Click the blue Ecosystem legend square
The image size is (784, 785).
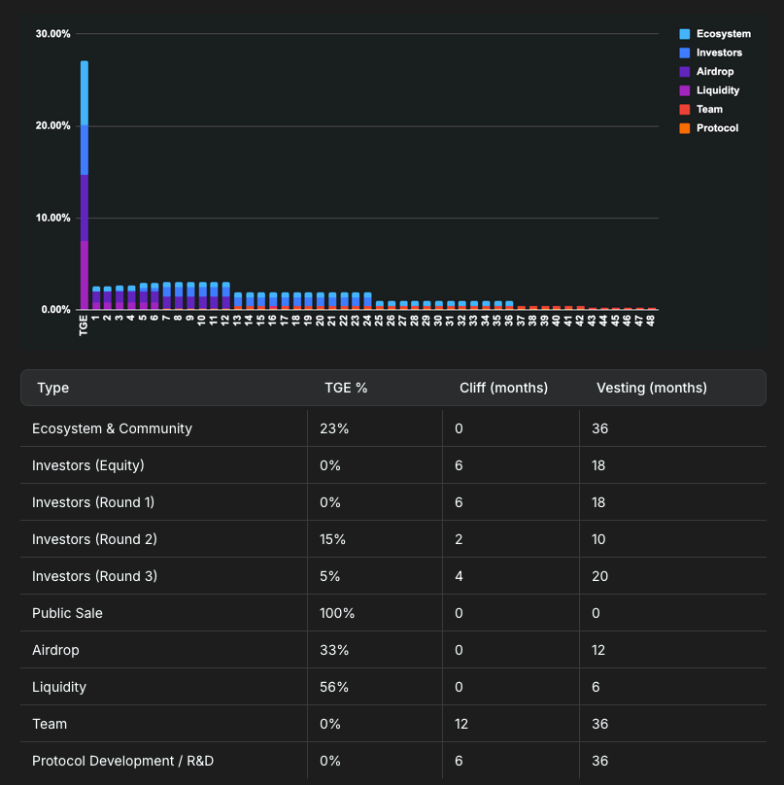(x=684, y=33)
